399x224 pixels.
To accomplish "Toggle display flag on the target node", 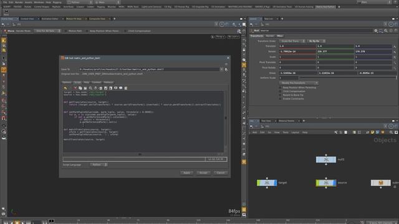I will point(276,182).
